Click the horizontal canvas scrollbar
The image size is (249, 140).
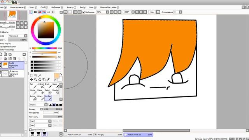pyautogui.click(x=156, y=131)
